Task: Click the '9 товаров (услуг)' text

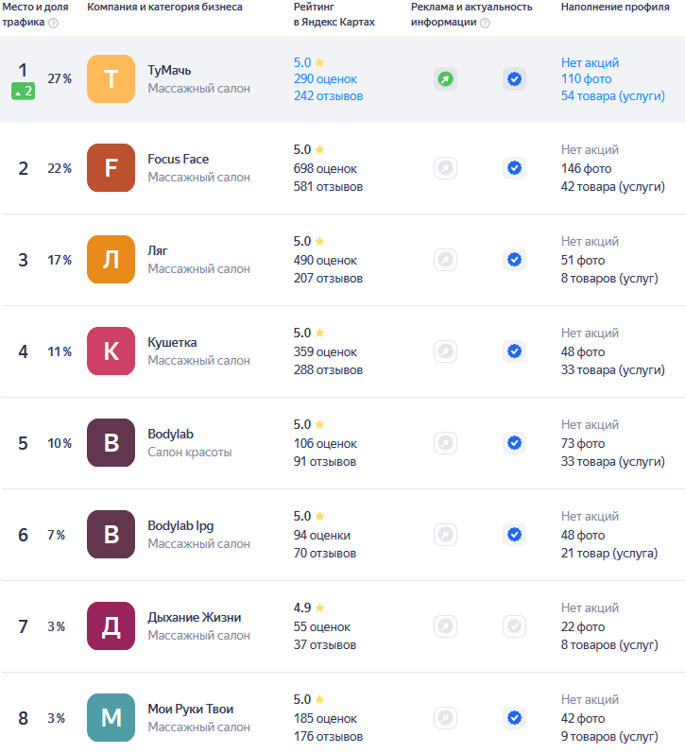Action: pos(609,736)
